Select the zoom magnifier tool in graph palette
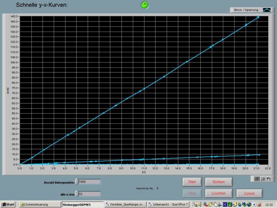Screen dimensions: 277x208 (263, 179)
